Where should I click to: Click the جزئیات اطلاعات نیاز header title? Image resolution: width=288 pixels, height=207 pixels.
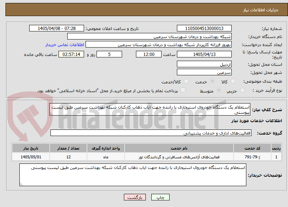click(261, 10)
